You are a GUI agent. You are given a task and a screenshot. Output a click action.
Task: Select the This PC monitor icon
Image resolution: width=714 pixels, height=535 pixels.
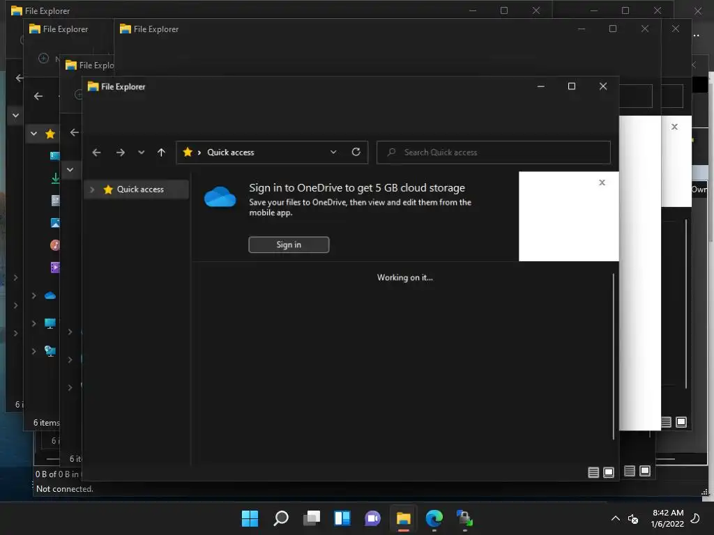tap(50, 323)
